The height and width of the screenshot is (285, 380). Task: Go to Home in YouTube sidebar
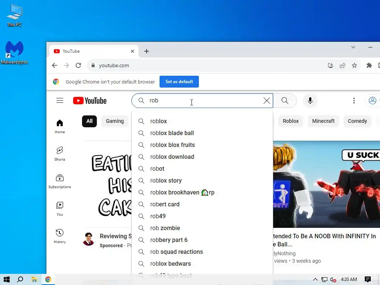pos(60,127)
